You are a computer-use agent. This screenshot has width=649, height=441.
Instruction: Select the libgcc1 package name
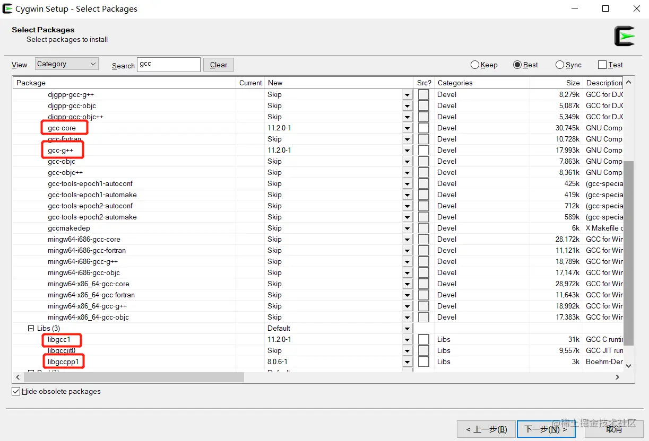pos(59,339)
